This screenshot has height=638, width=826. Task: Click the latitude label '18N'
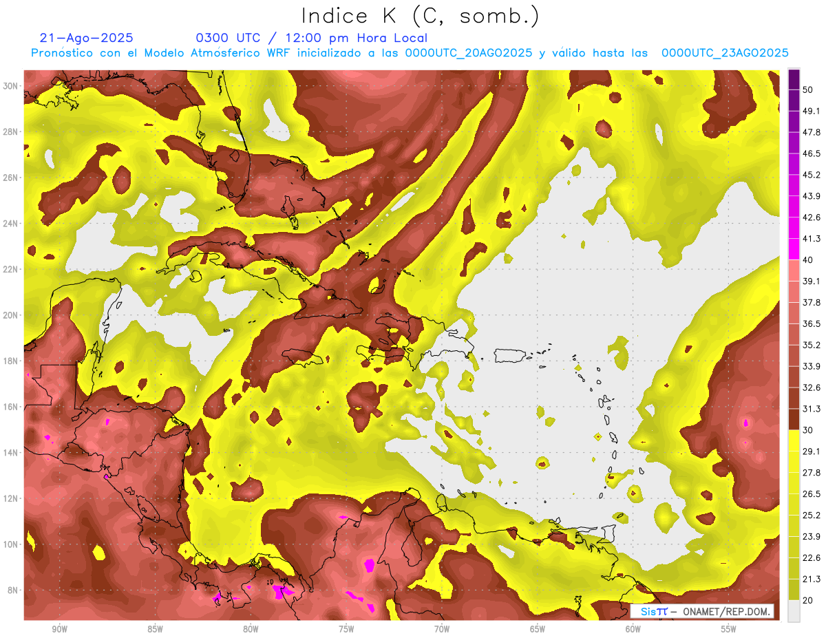[11, 361]
